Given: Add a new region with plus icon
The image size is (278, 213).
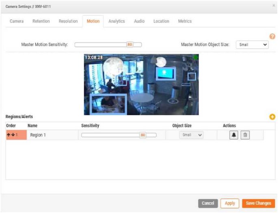Looking at the screenshot, I should pos(272,117).
